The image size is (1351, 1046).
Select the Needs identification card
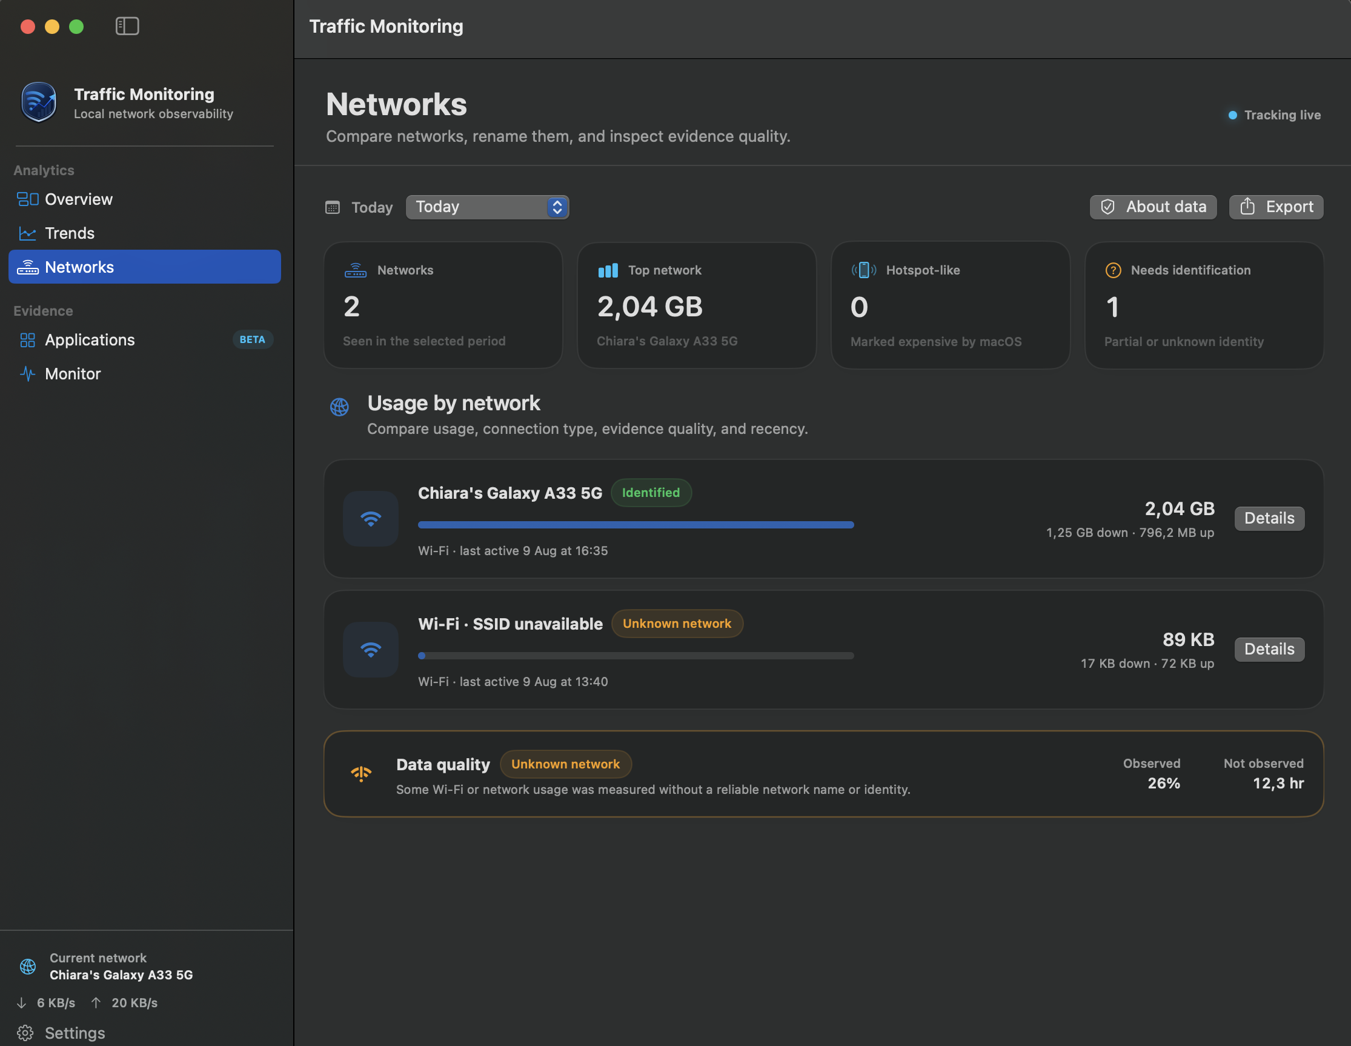point(1204,305)
